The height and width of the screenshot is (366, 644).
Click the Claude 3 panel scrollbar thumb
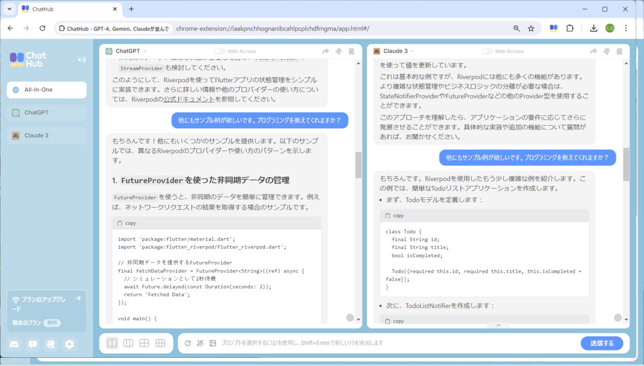(x=626, y=164)
